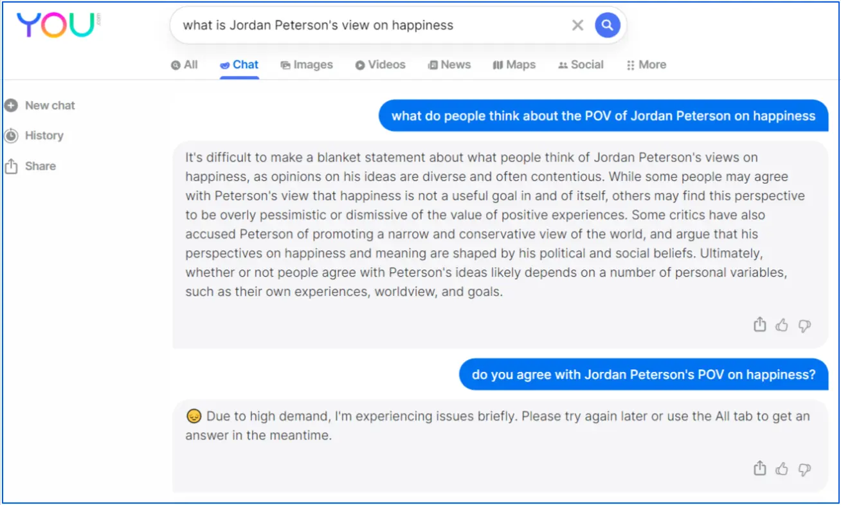Switch to the Social tab
This screenshot has width=841, height=505.
(x=581, y=64)
